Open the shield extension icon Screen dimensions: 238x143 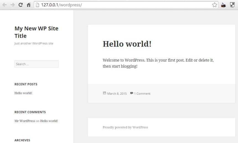click(232, 5)
